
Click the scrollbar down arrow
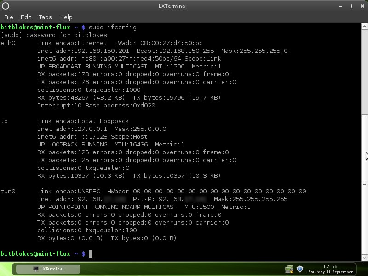pyautogui.click(x=364, y=258)
